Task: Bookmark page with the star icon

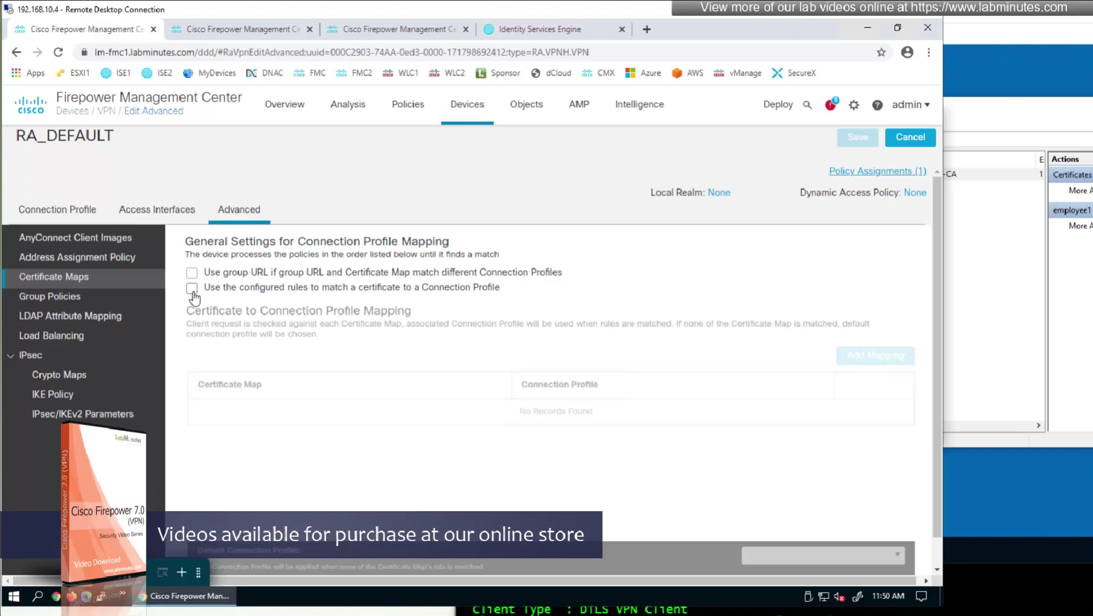Action: (881, 52)
